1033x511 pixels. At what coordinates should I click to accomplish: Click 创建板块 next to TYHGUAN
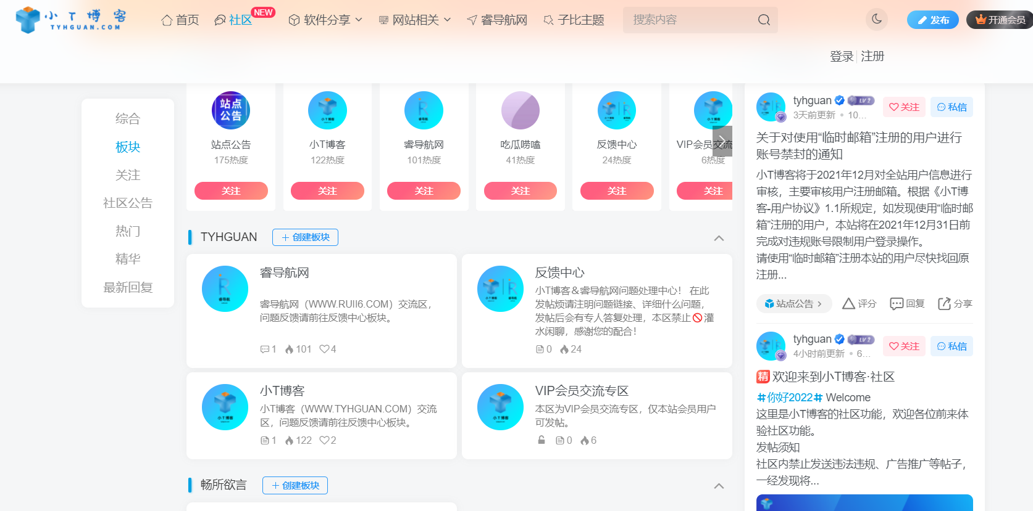coord(305,237)
